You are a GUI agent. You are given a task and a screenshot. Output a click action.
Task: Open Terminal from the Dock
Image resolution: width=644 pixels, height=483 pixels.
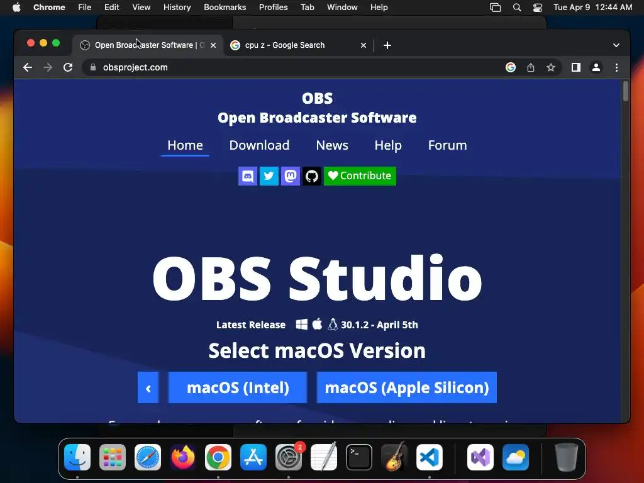(x=359, y=457)
